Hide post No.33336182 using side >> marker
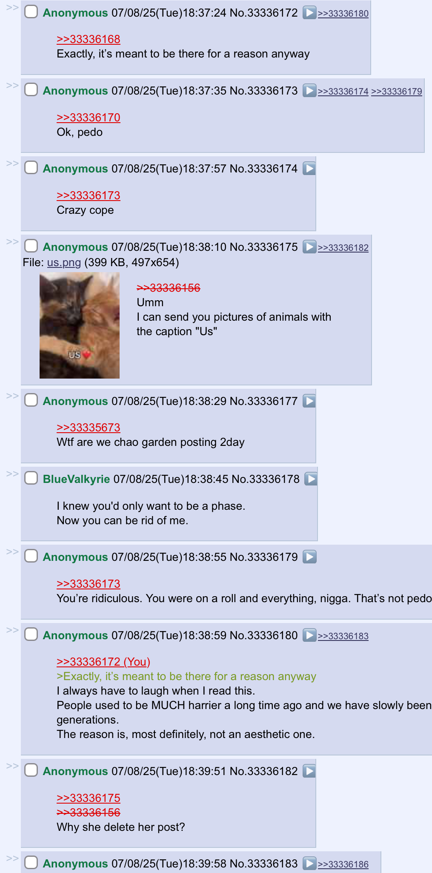This screenshot has height=873, width=432. click(x=12, y=766)
